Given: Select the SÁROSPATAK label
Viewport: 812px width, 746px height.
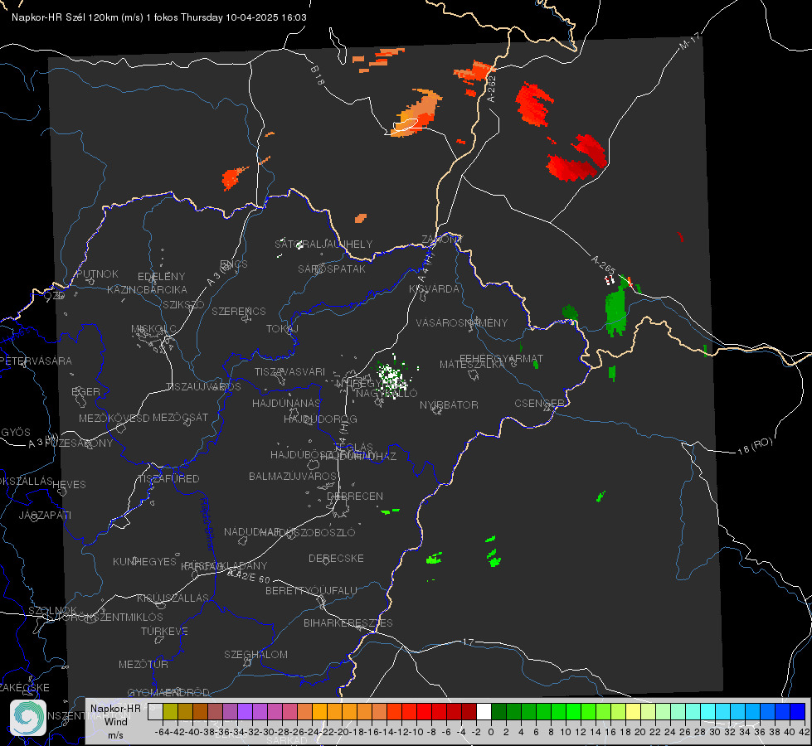Looking at the screenshot, I should click(x=332, y=269).
